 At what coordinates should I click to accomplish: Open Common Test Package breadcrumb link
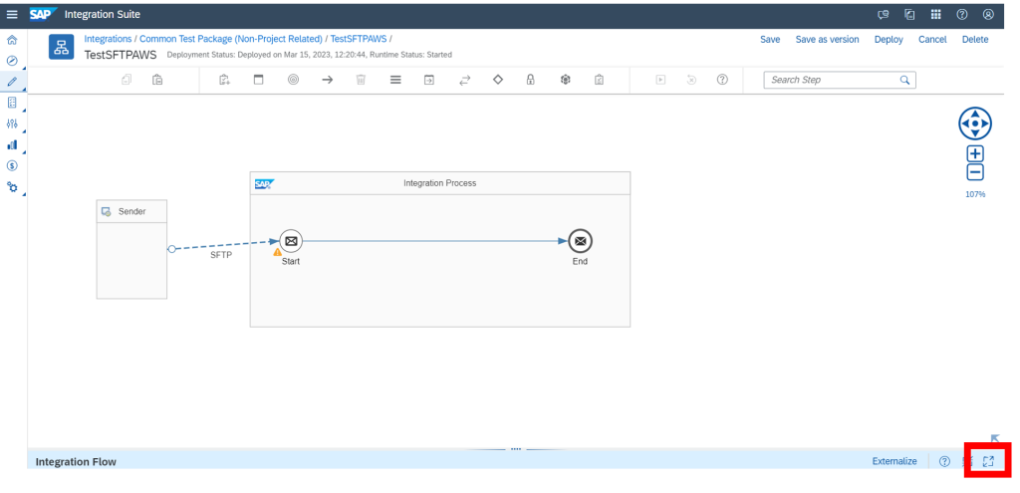click(231, 39)
